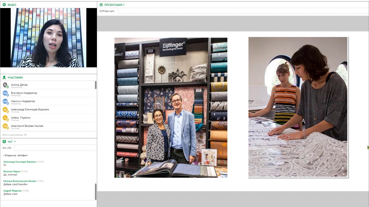Click Якимчук Мария chat name

[x=12, y=171]
